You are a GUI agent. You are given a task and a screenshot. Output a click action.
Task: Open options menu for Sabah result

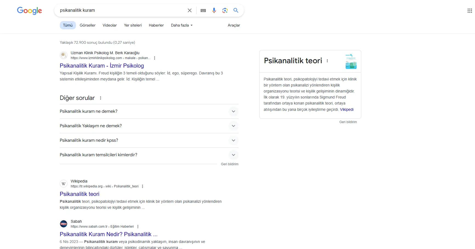[138, 227]
